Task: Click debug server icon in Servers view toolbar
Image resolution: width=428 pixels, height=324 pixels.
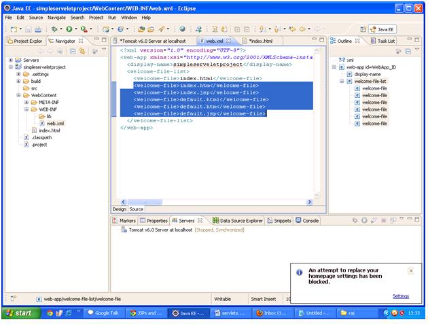Action: 355,220
